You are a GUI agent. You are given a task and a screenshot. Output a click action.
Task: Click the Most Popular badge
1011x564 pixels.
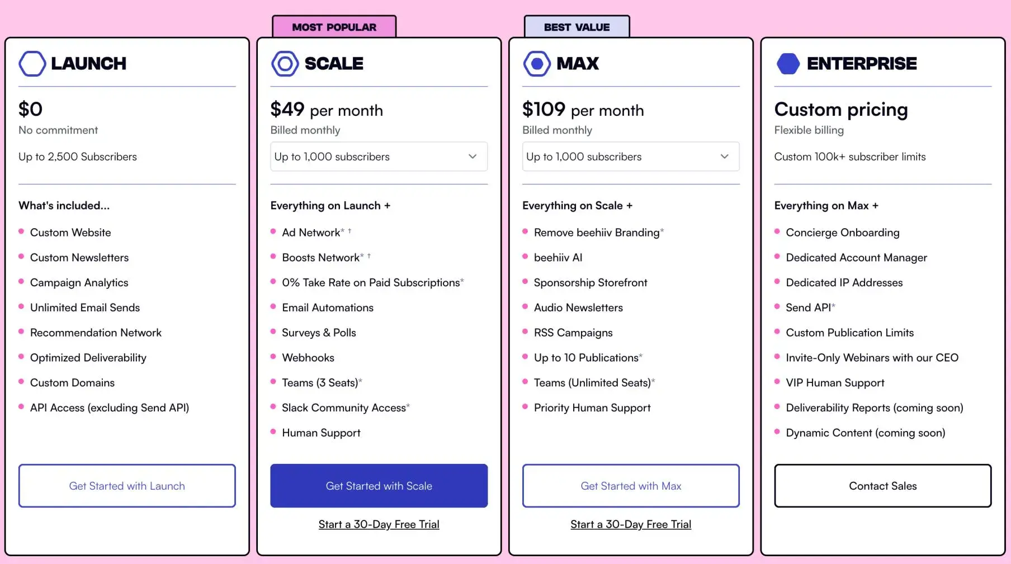click(334, 27)
